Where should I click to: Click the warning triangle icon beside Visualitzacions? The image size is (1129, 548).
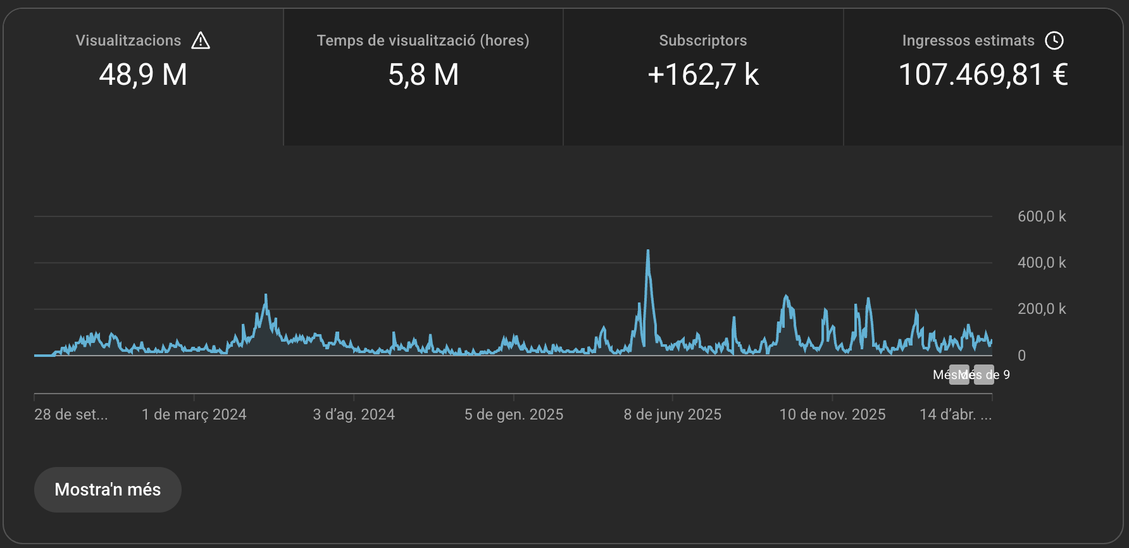point(201,40)
